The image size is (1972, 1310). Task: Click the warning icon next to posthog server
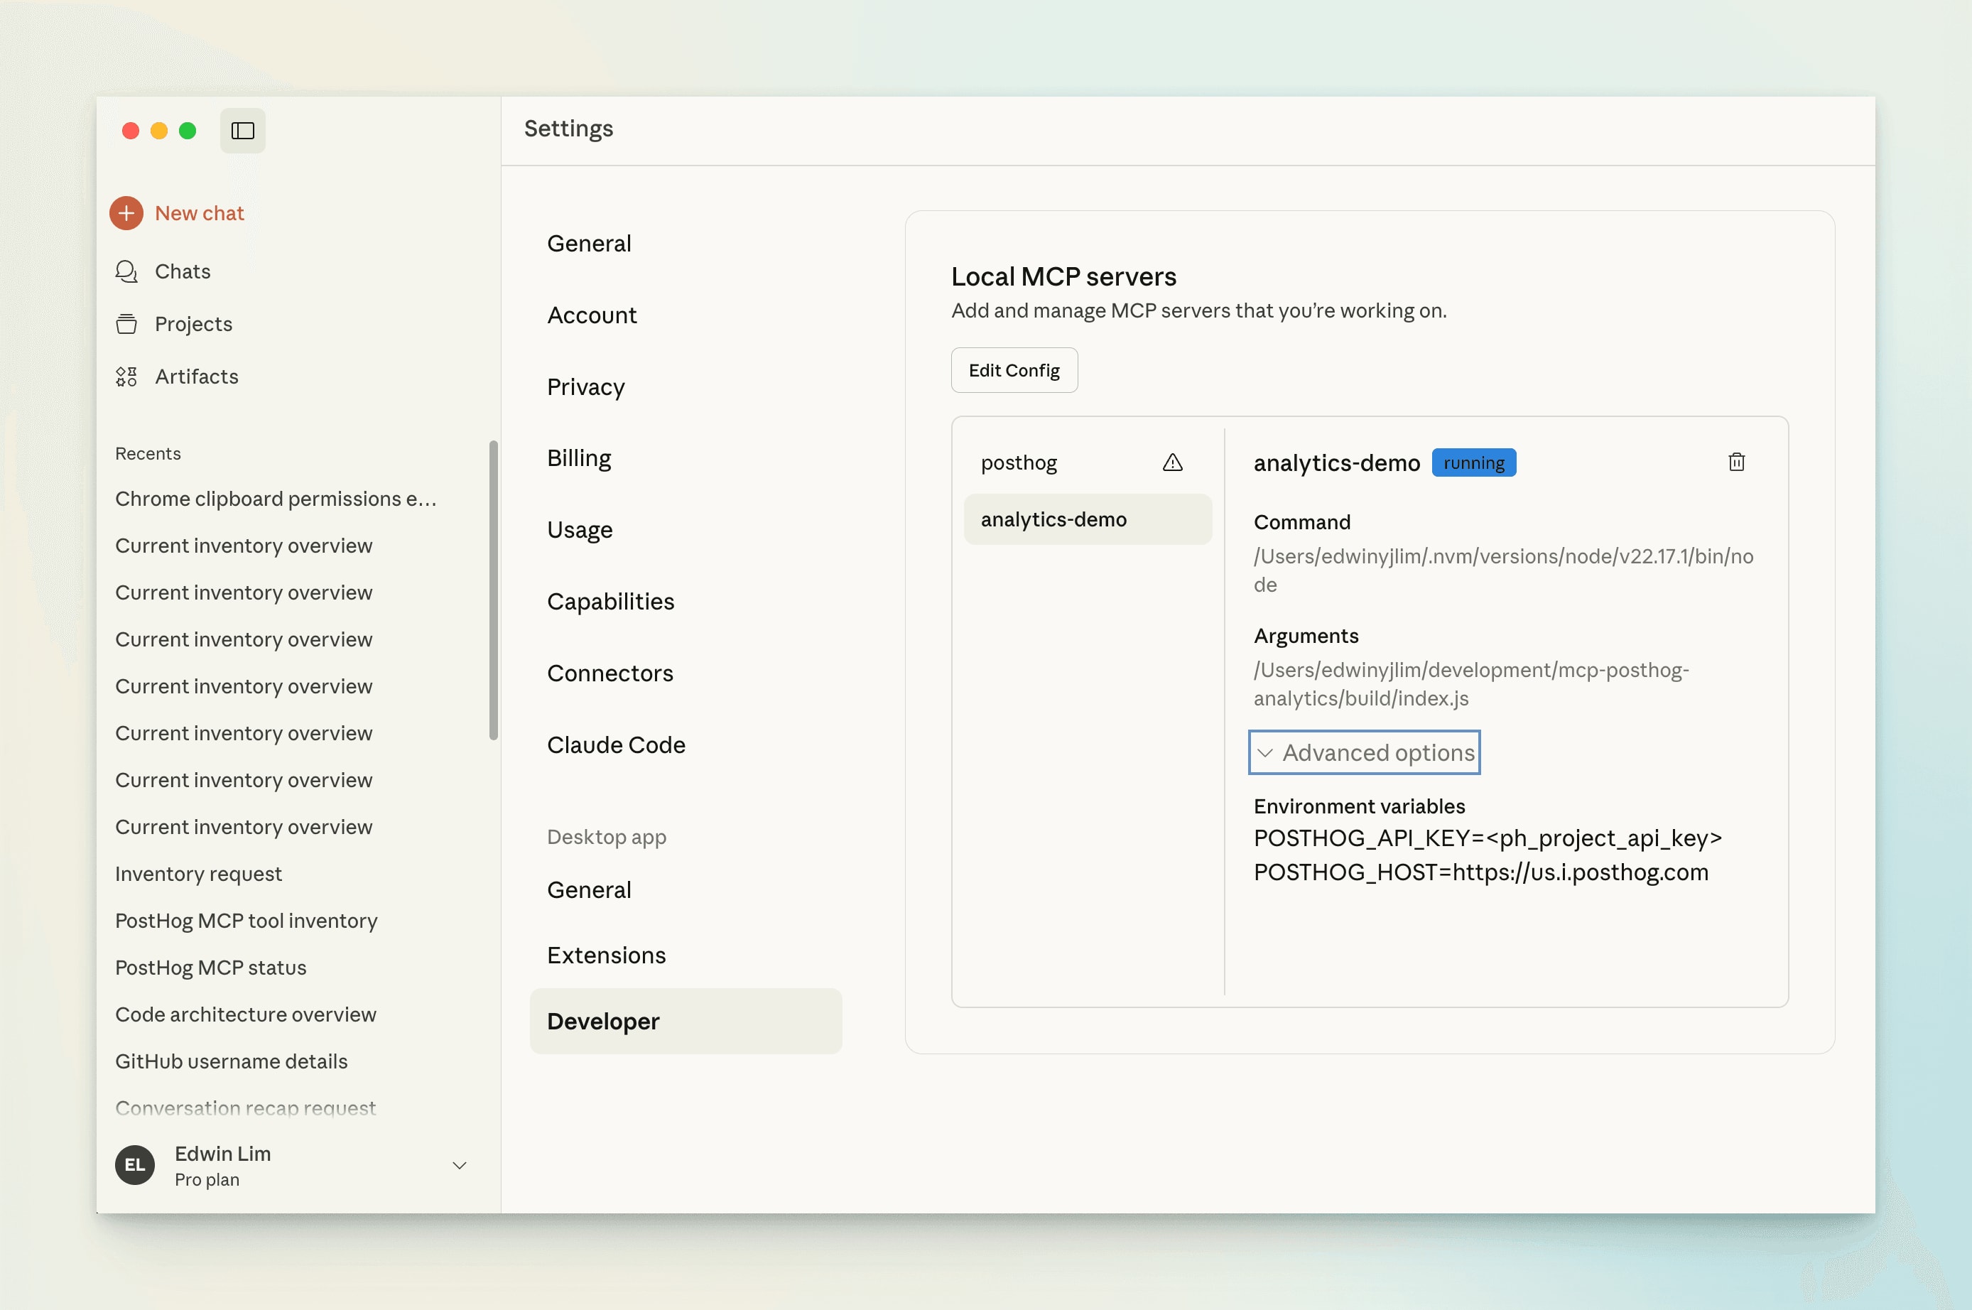[1174, 462]
